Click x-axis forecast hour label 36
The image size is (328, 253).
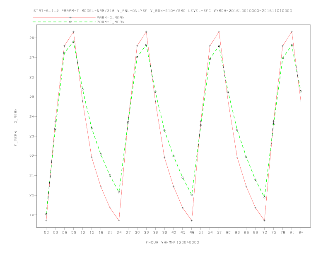pos(155,232)
